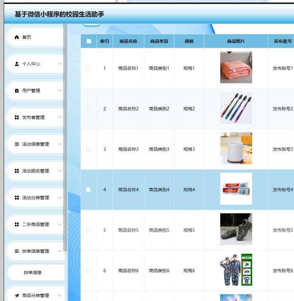Click the person icon beside 个人中心
The image size is (294, 301).
[17, 64]
